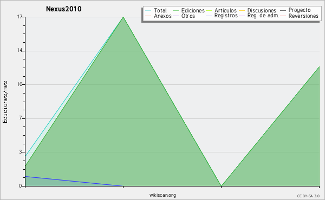Click the Ediciones/mes axis label

[x=5, y=102]
